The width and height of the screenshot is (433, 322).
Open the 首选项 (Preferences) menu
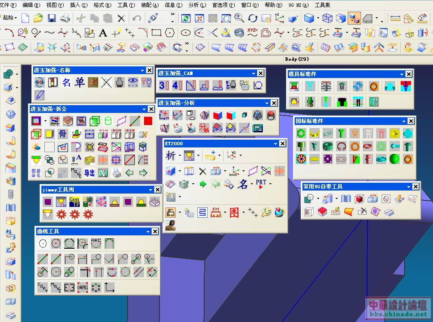pyautogui.click(x=224, y=5)
